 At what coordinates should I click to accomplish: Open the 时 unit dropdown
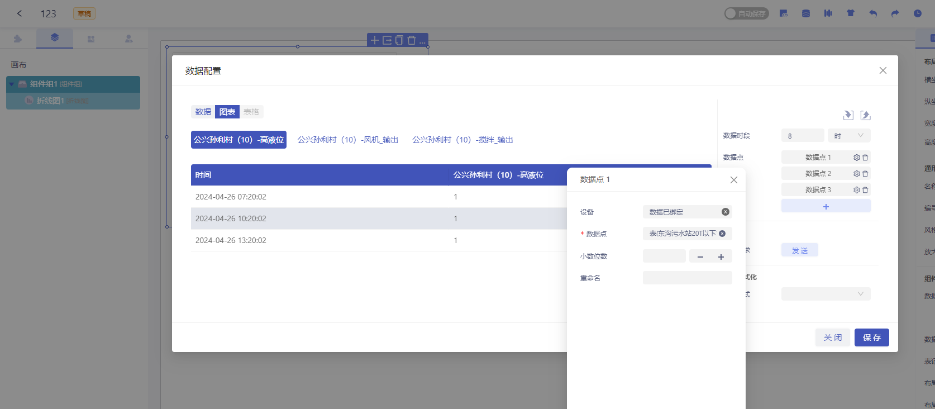click(x=849, y=136)
